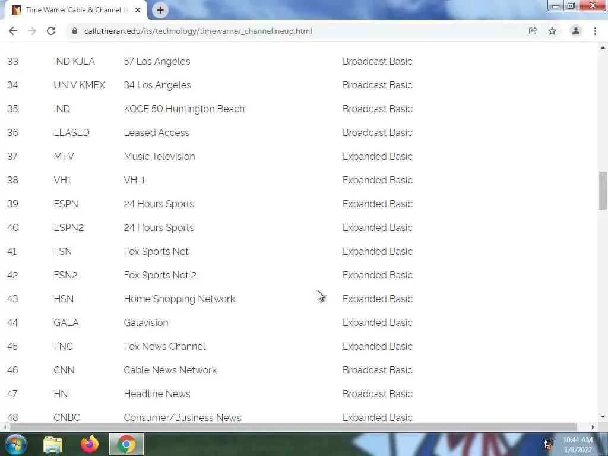Select the 'UNIV KMEX' cell
This screenshot has height=456, width=608.
point(80,85)
